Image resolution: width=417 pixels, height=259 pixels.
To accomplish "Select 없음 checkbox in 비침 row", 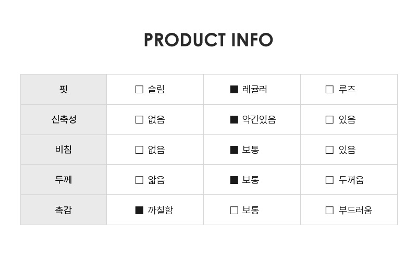I will click(139, 150).
